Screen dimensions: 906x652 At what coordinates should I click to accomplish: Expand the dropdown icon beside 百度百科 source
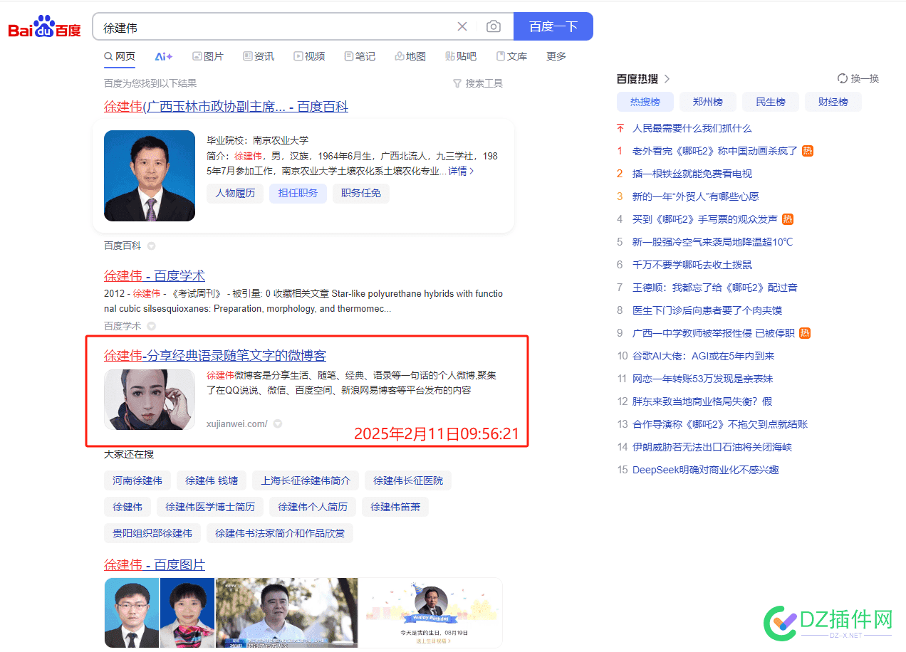pos(151,246)
